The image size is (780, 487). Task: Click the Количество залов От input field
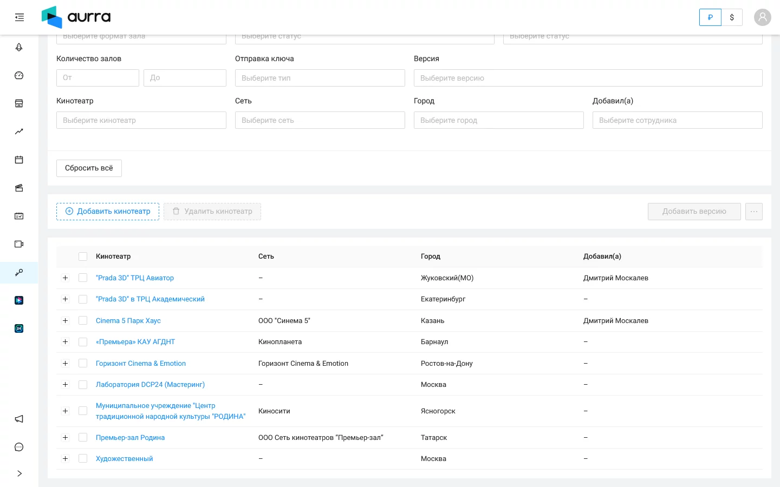point(97,78)
